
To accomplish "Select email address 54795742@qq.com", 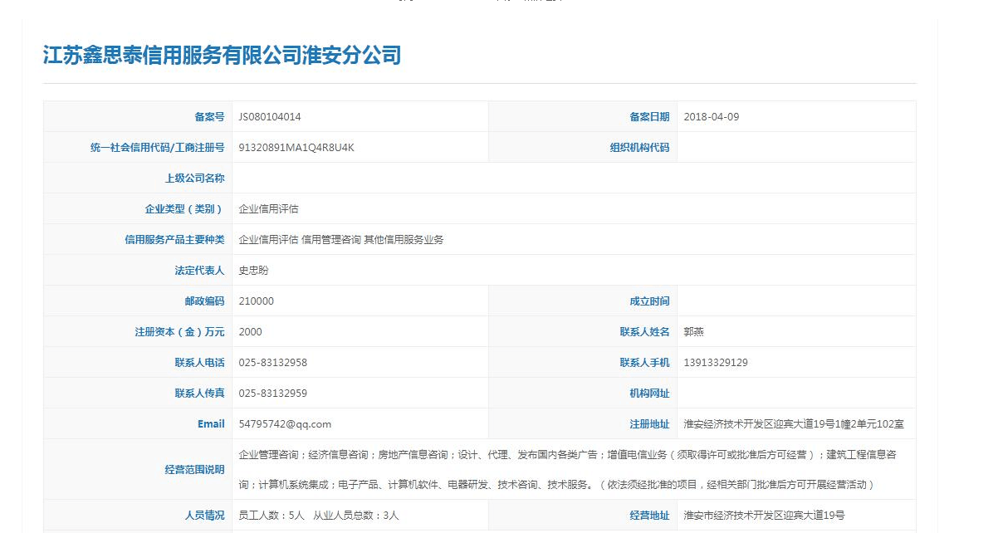I will [x=285, y=424].
